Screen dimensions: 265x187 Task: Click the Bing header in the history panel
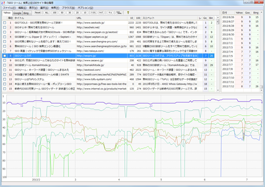[255, 13]
